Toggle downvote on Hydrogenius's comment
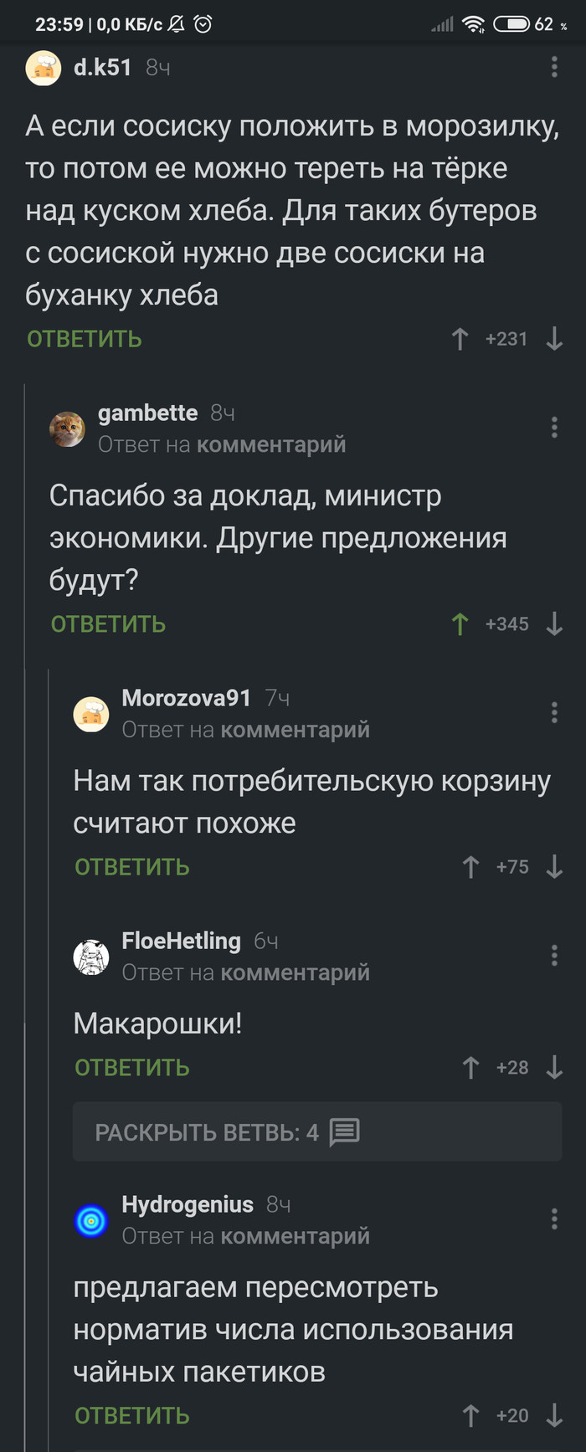The width and height of the screenshot is (586, 1452). [x=554, y=1415]
